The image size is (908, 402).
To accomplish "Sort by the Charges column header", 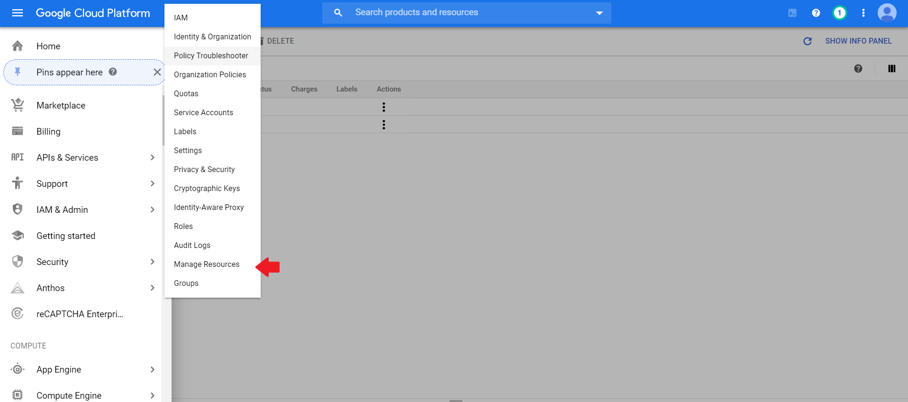I will coord(304,89).
